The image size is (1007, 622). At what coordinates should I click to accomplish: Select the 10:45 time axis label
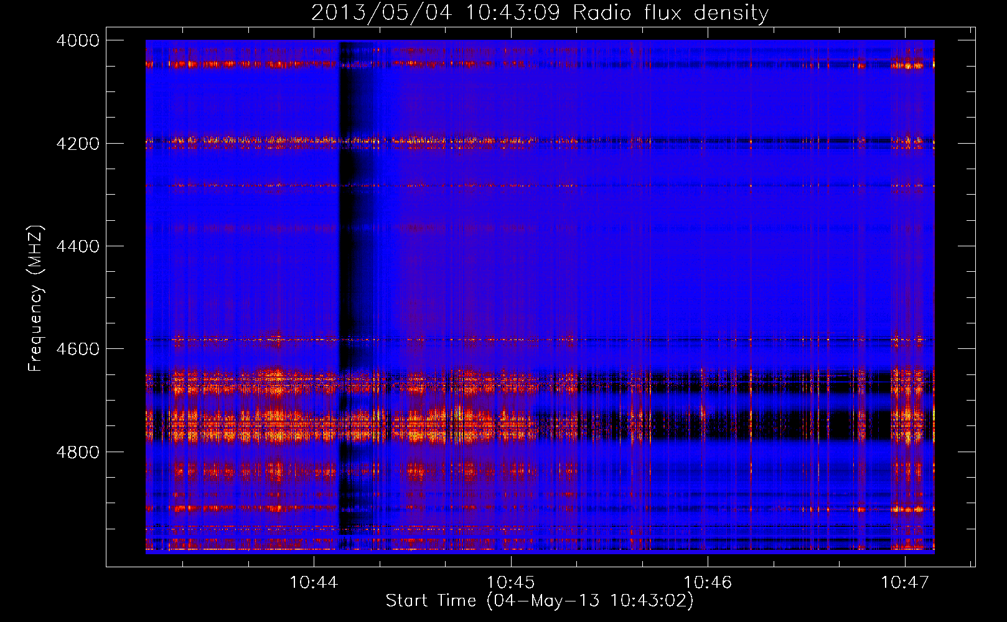click(x=510, y=582)
